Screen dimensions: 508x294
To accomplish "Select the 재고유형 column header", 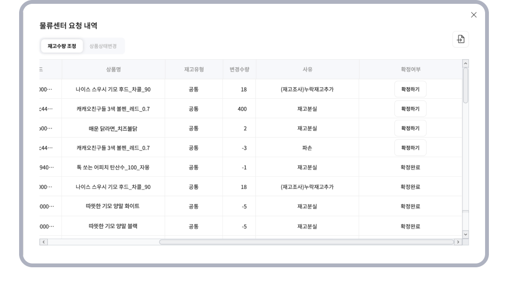I will point(194,70).
